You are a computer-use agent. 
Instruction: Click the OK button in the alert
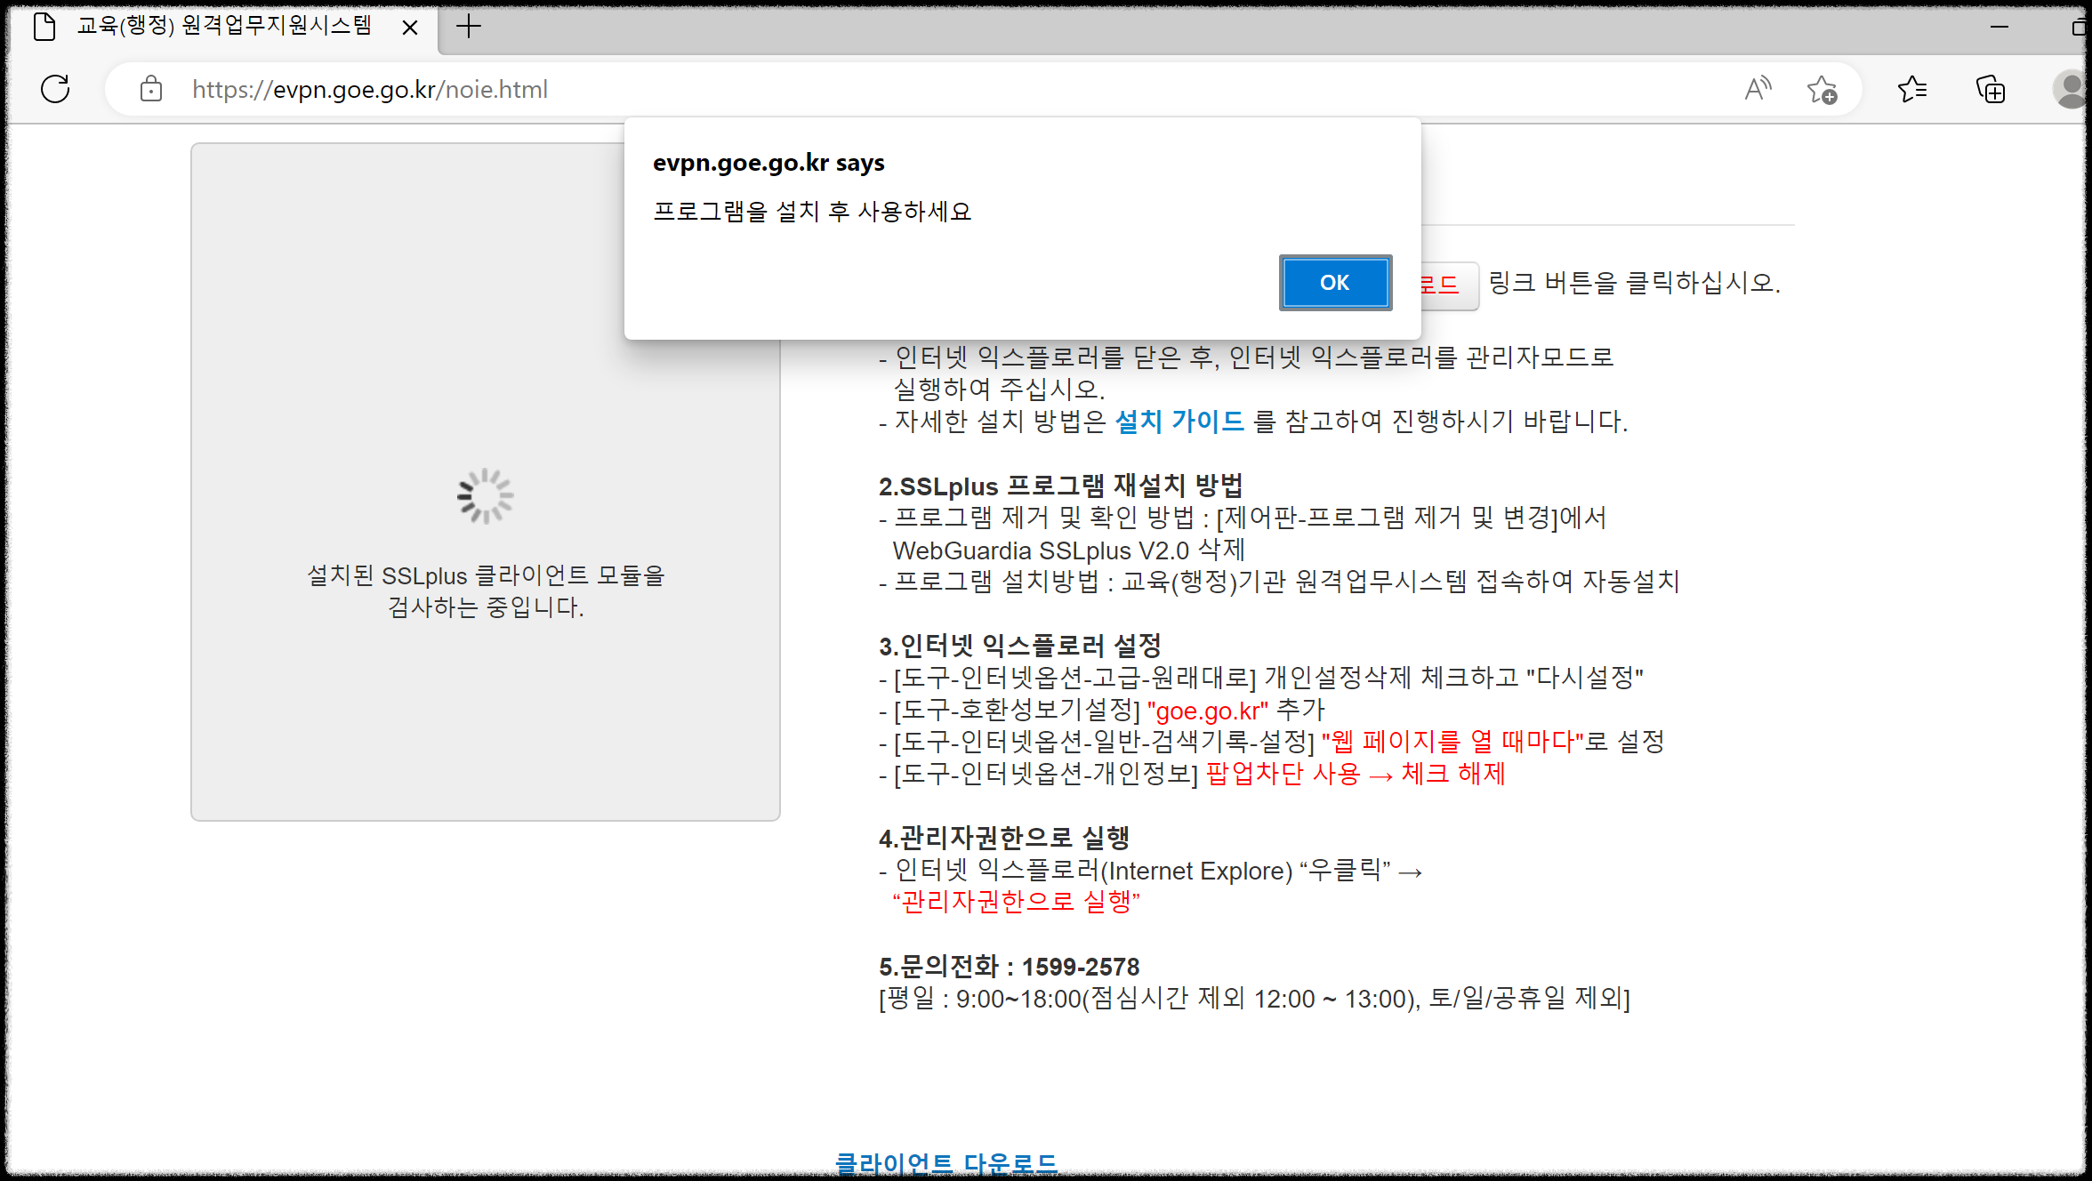click(1334, 283)
